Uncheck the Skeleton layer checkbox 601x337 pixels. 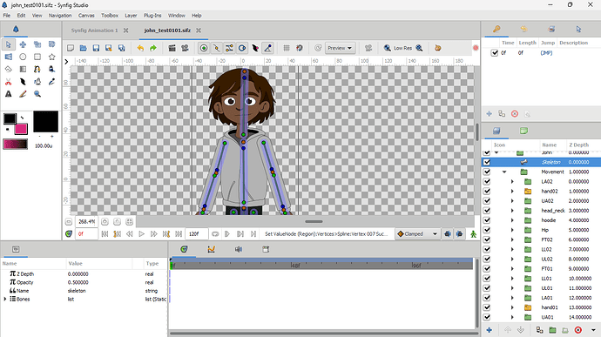click(487, 162)
